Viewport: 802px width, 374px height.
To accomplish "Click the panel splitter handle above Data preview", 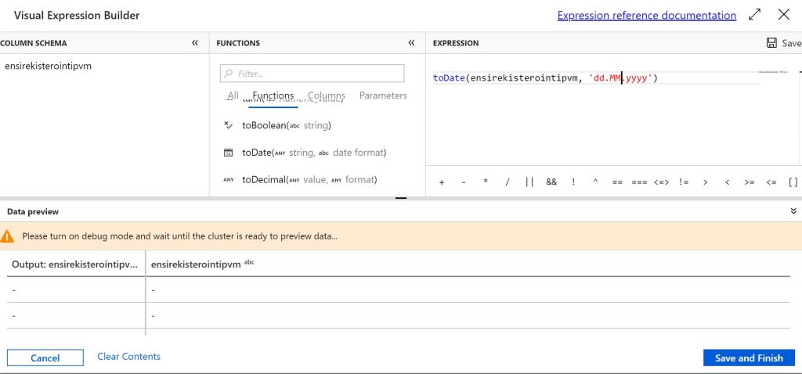I will [401, 198].
